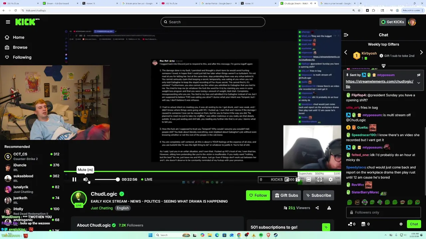
Task: Mute the stream audio
Action: click(86, 180)
